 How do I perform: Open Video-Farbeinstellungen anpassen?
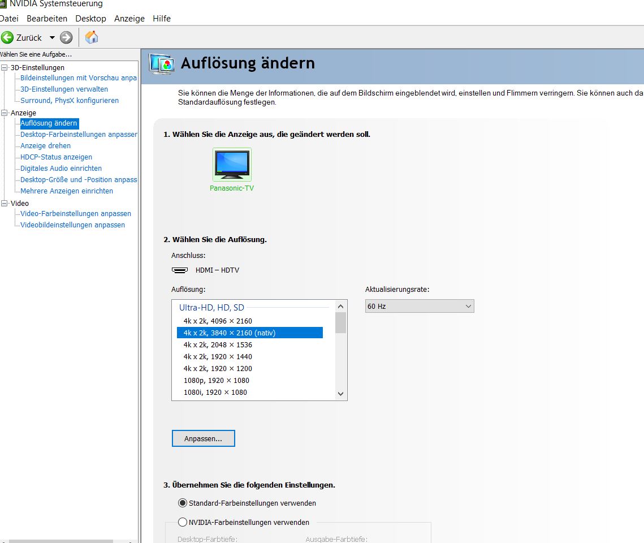click(76, 214)
